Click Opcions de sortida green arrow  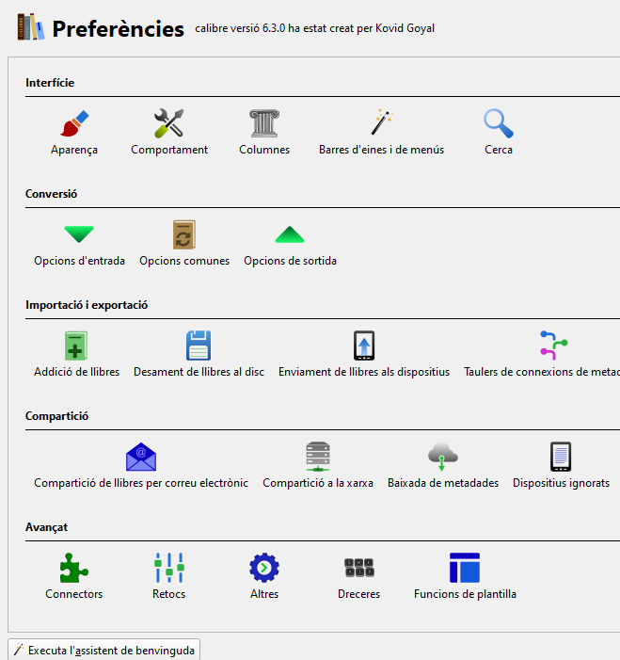(290, 235)
